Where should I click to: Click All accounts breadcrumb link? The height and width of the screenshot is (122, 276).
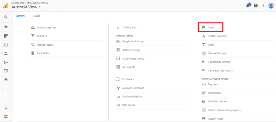[18, 3]
